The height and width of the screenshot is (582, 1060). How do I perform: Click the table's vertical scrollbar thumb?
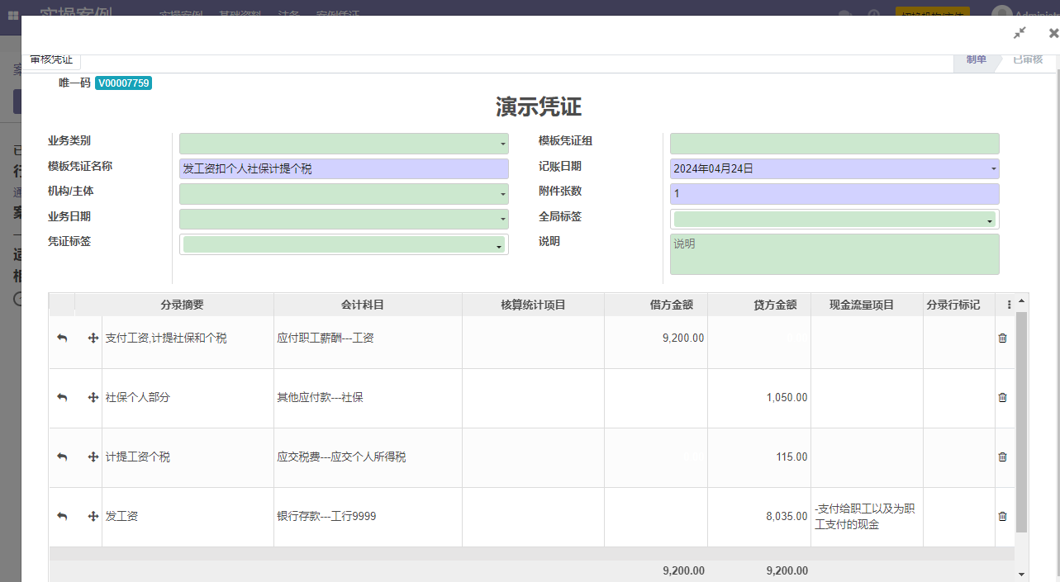pos(1021,422)
